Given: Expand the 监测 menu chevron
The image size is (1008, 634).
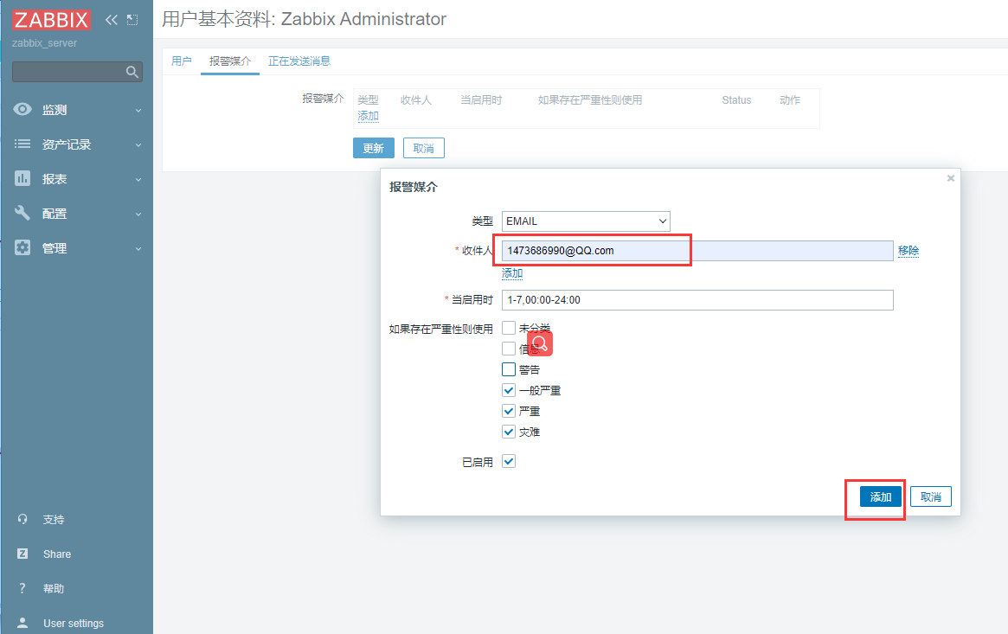Looking at the screenshot, I should [137, 109].
